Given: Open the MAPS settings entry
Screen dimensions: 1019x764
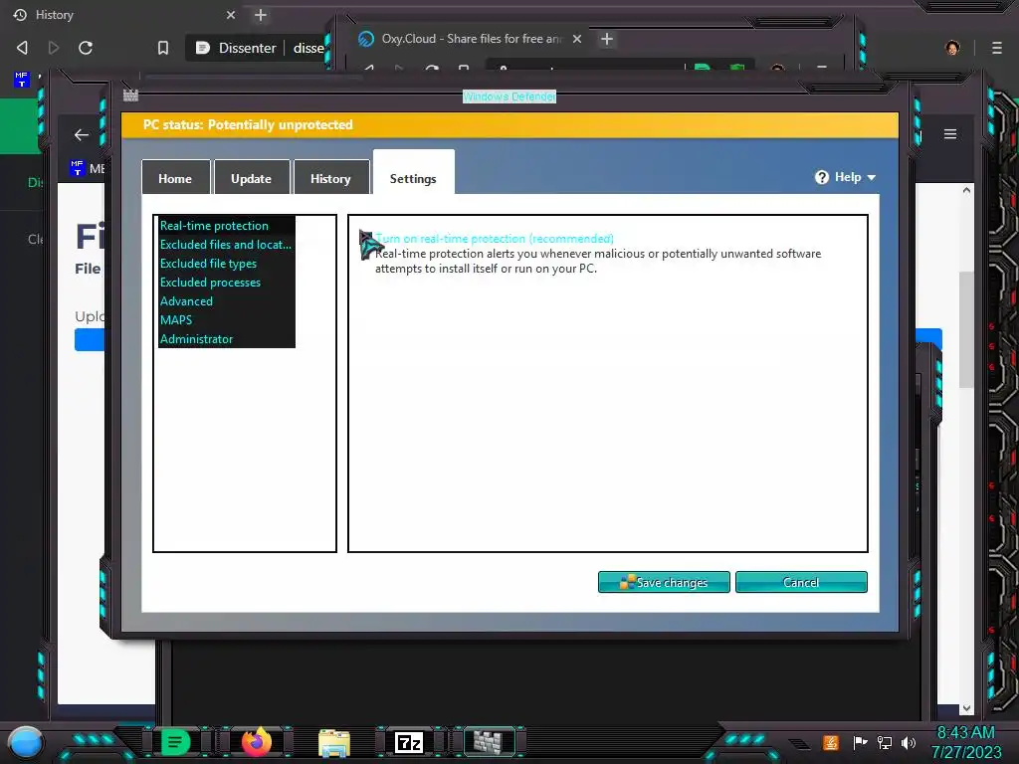Looking at the screenshot, I should click(x=176, y=319).
